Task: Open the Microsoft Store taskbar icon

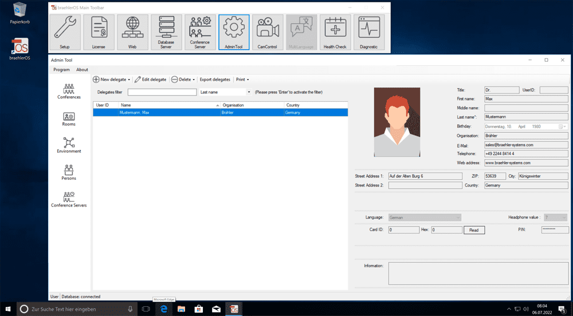Action: point(199,309)
